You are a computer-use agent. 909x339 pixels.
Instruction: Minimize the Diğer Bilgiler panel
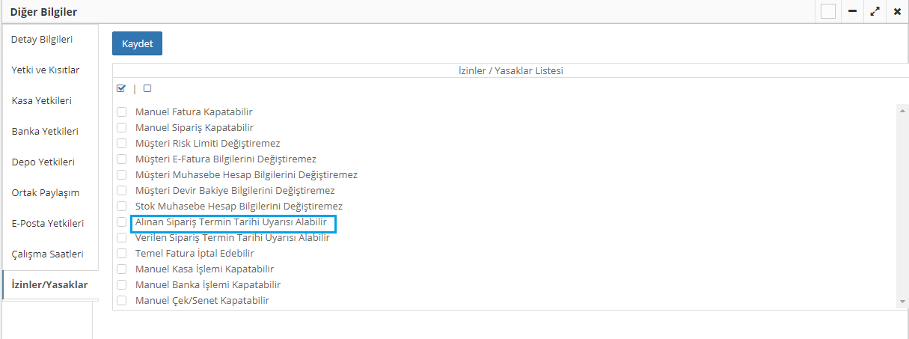(x=852, y=12)
